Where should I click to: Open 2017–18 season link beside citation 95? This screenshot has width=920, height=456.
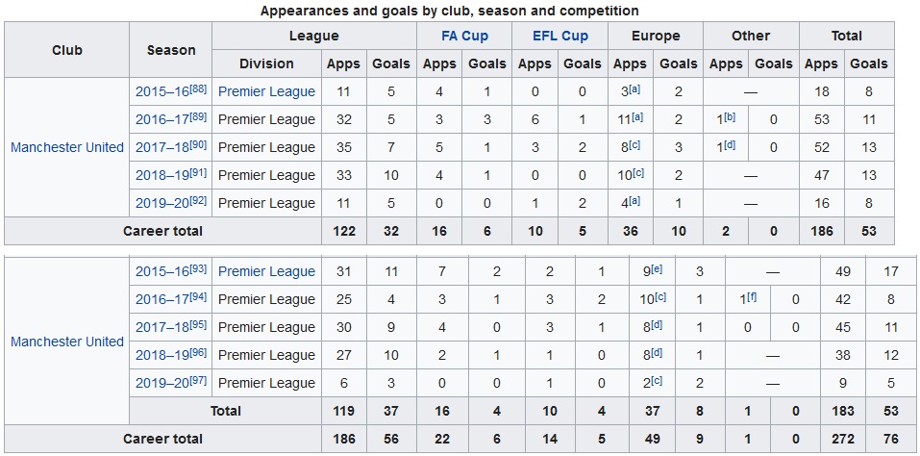[163, 327]
